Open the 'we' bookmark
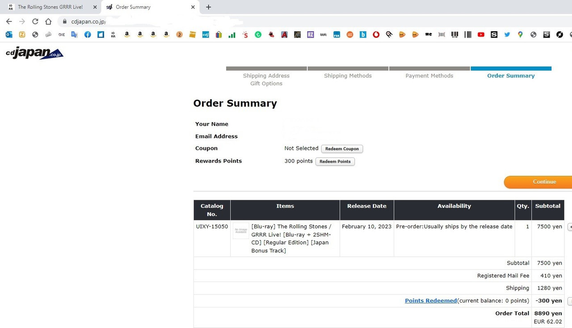572x328 pixels. [429, 34]
